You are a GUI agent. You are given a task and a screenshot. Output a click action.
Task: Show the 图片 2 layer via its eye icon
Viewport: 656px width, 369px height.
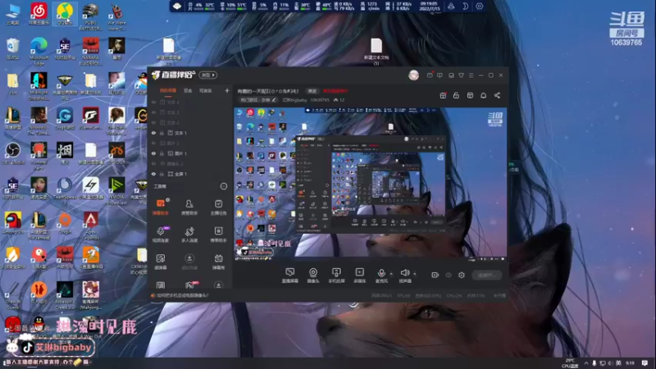click(x=153, y=143)
